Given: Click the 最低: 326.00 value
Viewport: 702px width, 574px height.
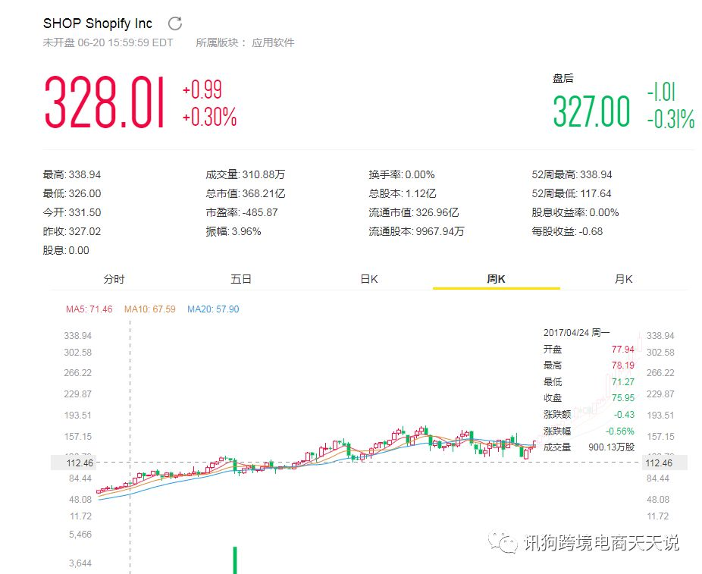Looking at the screenshot, I should click(71, 193).
